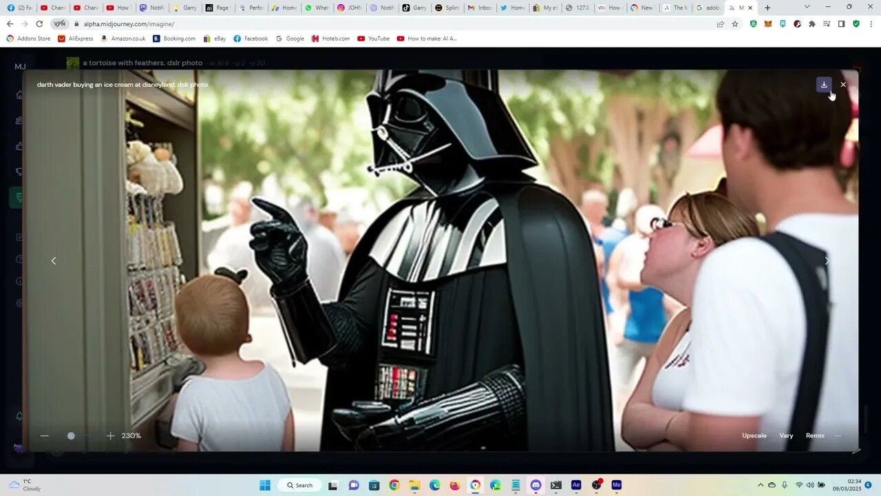Reload the Midjourney page
The width and height of the screenshot is (881, 496).
pos(39,23)
